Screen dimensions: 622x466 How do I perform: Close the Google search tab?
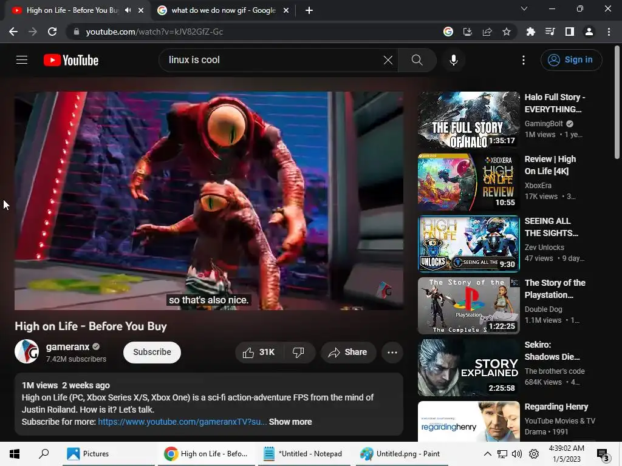pos(286,10)
